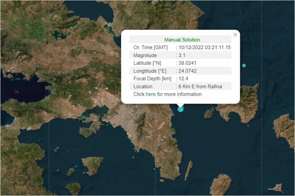
Task: Click the origin time value 10/12/2022 03:21:11.15
Action: tap(205, 47)
